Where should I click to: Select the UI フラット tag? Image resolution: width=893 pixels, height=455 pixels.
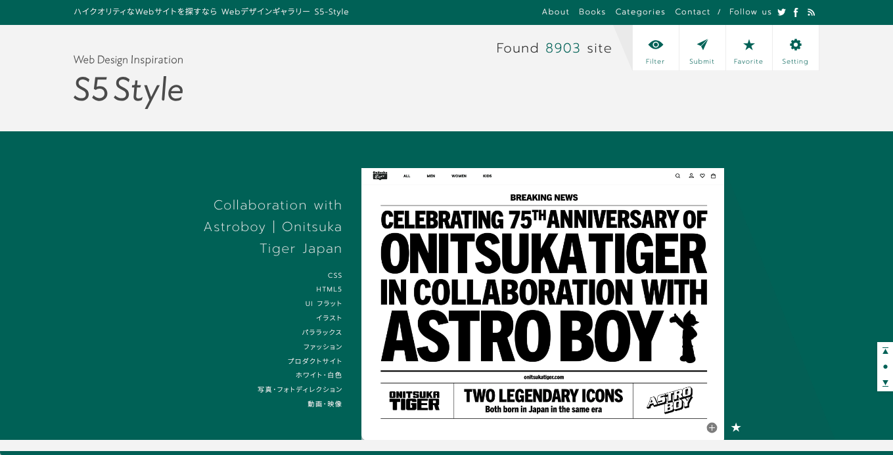click(x=324, y=304)
